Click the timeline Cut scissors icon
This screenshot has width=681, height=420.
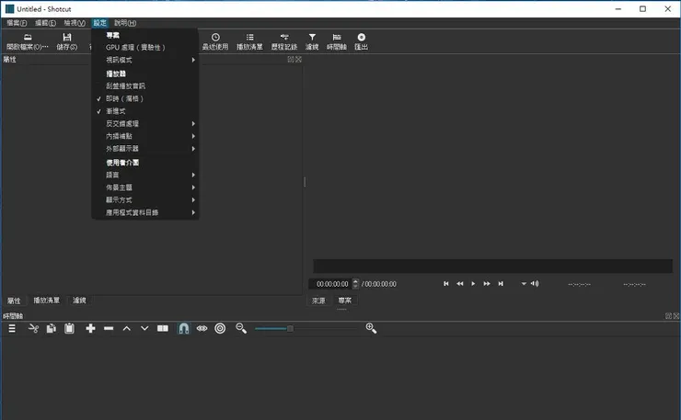coord(33,328)
